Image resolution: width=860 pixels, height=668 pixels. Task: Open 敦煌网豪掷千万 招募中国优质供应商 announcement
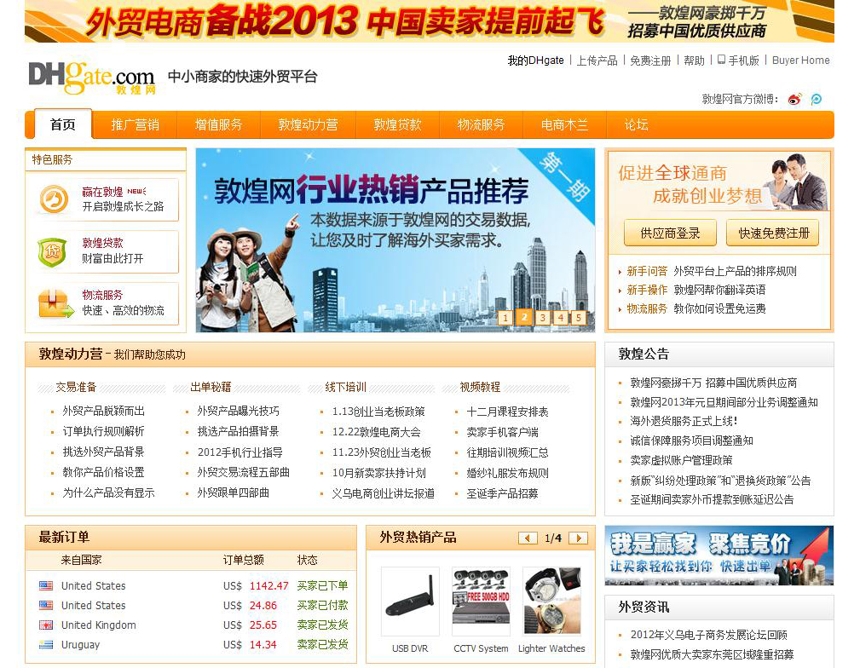(713, 383)
